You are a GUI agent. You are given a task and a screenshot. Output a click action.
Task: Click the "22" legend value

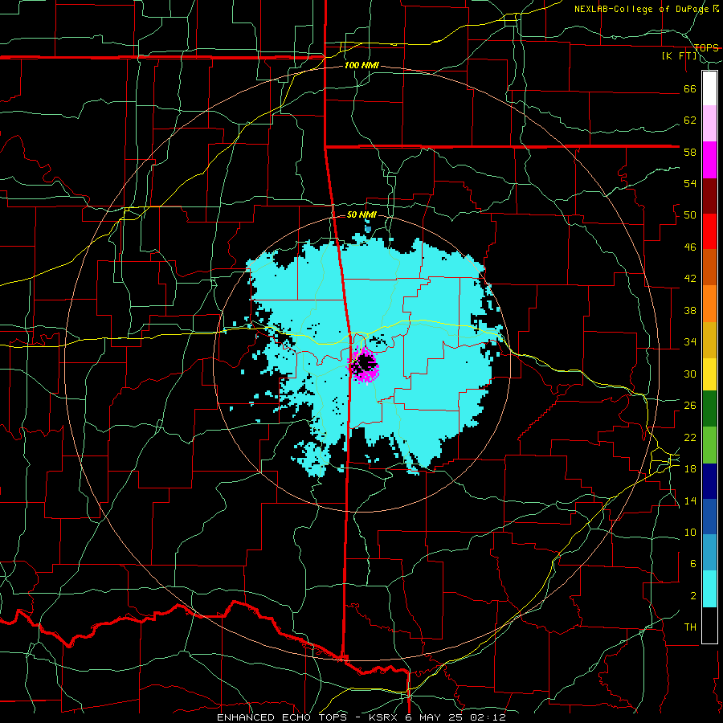690,437
